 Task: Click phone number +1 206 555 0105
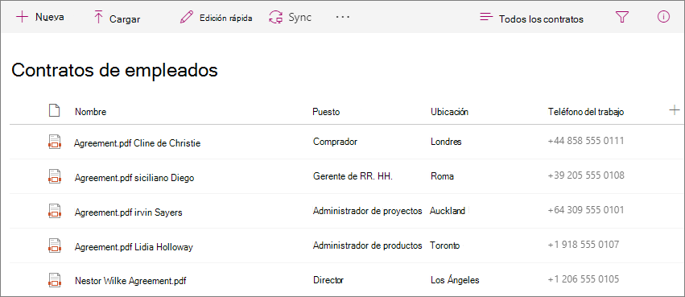click(x=584, y=278)
